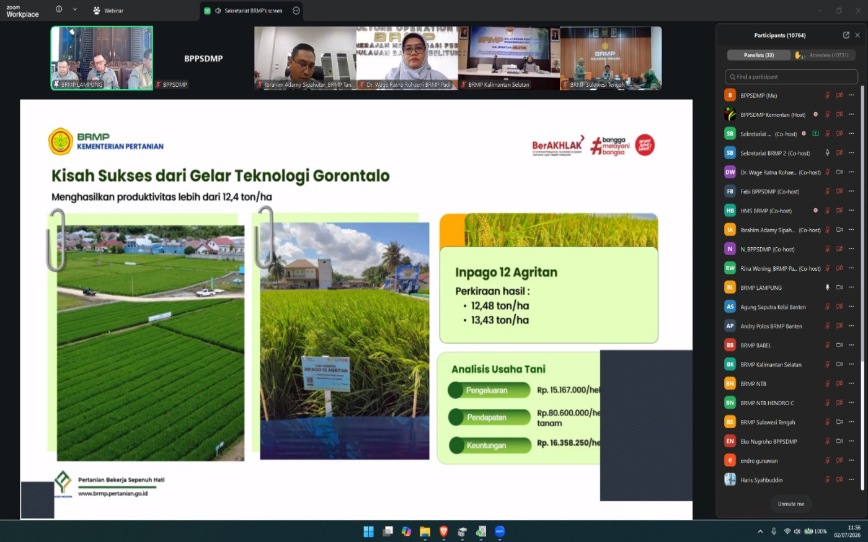Click the muted mic icon for BPPSDMP (Me)

click(827, 95)
